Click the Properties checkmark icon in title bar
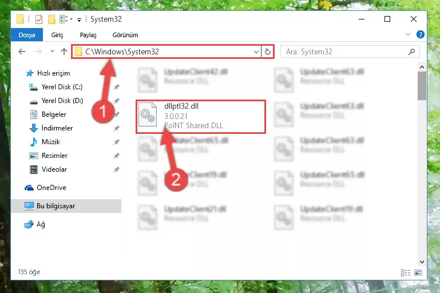 (x=39, y=19)
